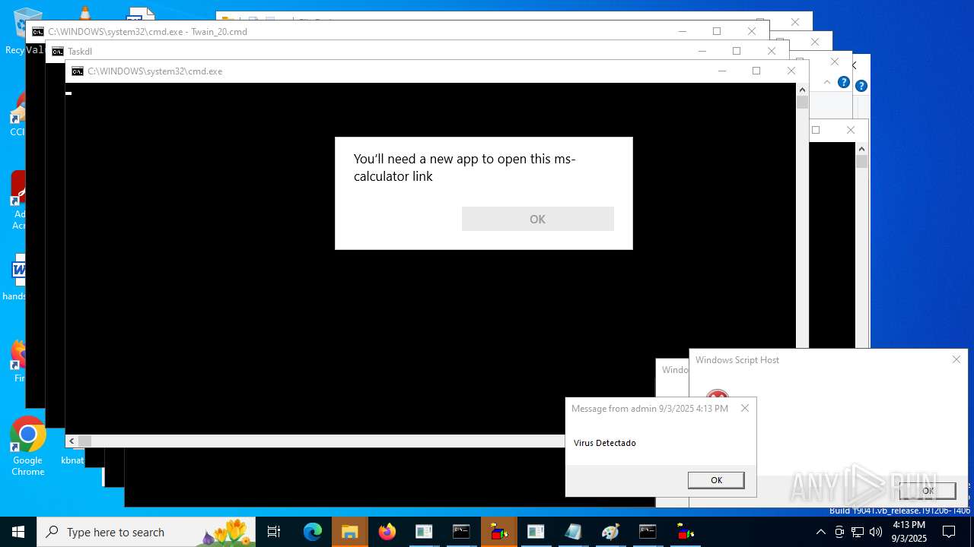Open the volume tray icon

pos(876,532)
